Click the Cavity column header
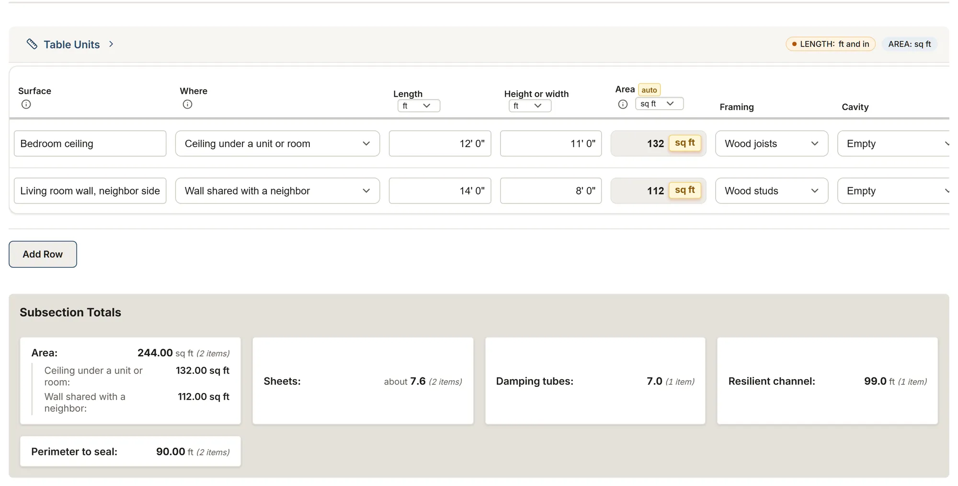The height and width of the screenshot is (486, 958). coord(855,107)
